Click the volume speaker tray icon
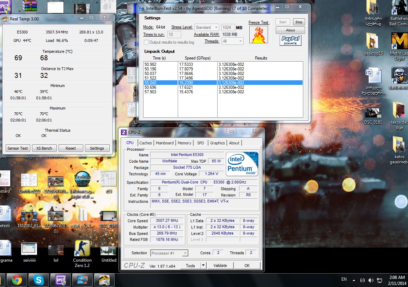Screen dimensions: 408x287 point(371,280)
